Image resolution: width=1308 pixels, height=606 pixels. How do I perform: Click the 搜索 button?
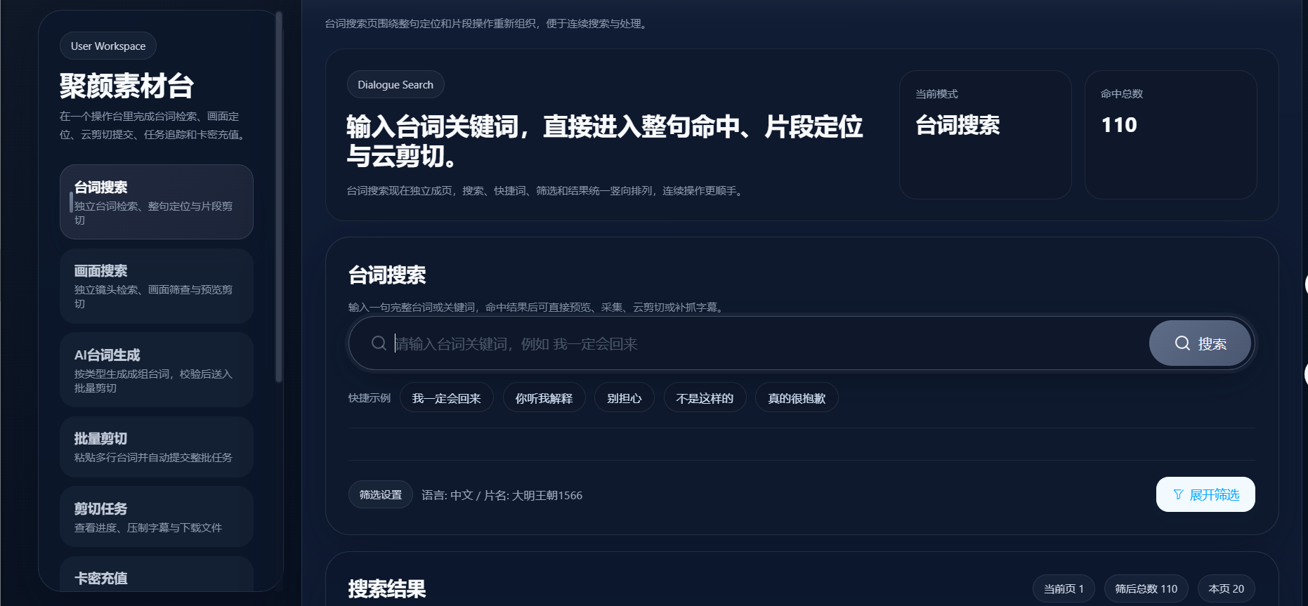1201,343
